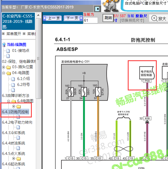This screenshot has width=168, height=169.
Task: Click the ABS/ESP heading text
Action: [67, 49]
